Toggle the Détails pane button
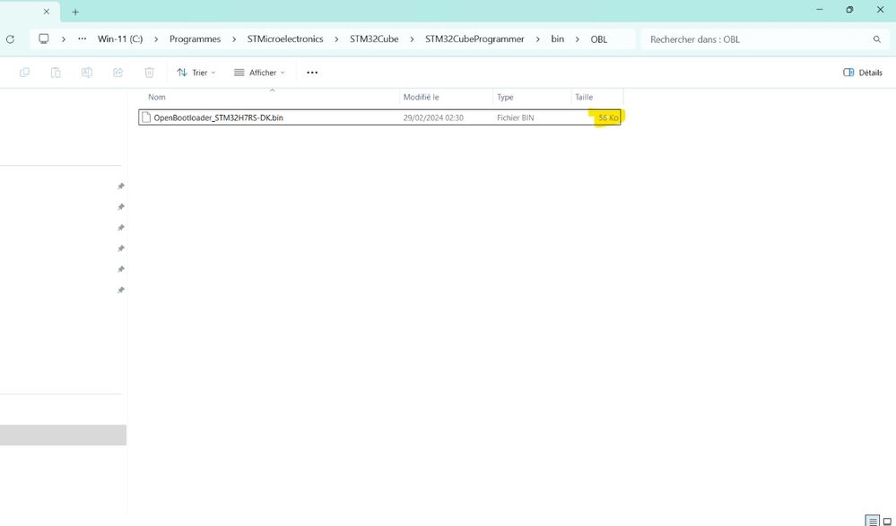The image size is (896, 526). [862, 73]
